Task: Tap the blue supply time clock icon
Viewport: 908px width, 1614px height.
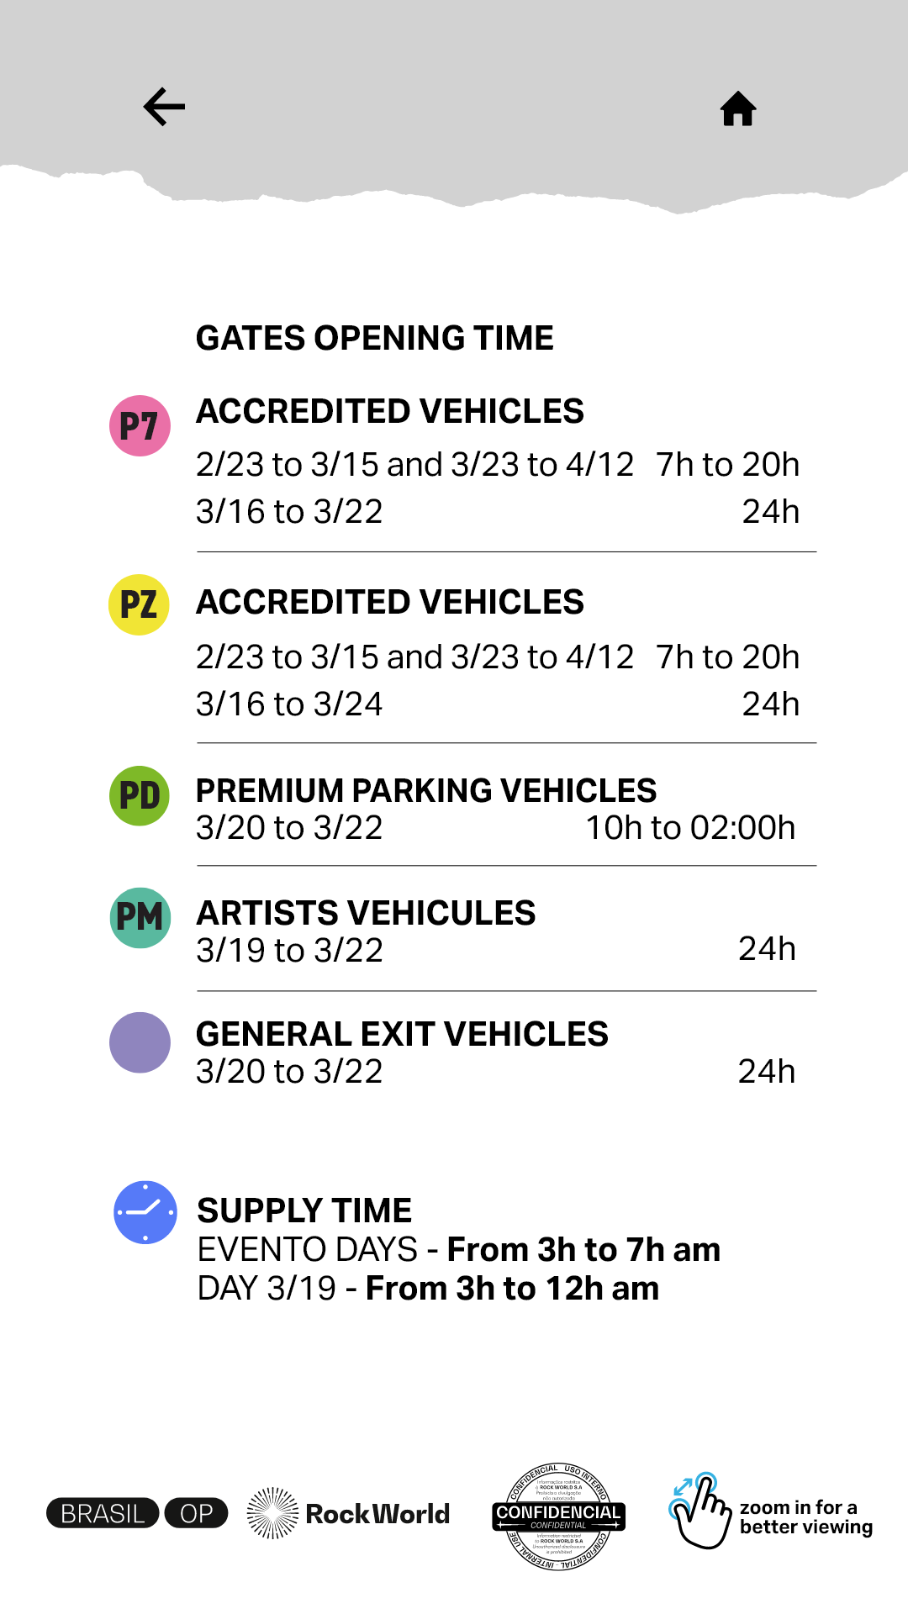Action: (145, 1212)
